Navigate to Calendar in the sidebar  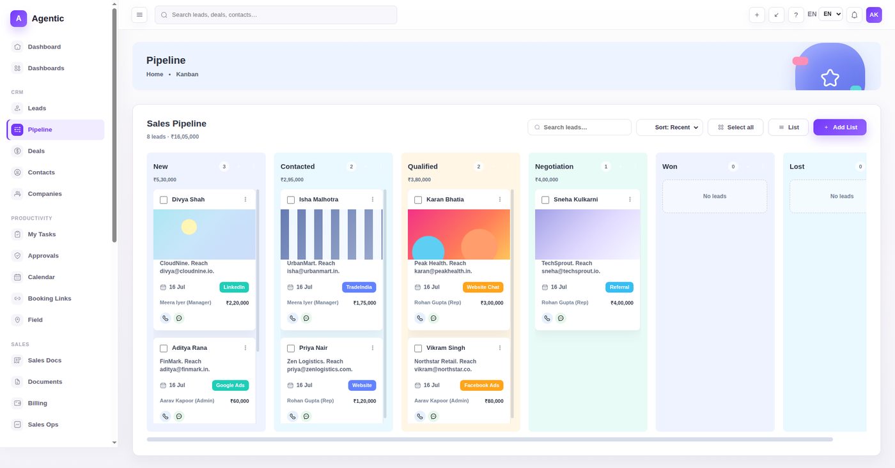[56, 277]
